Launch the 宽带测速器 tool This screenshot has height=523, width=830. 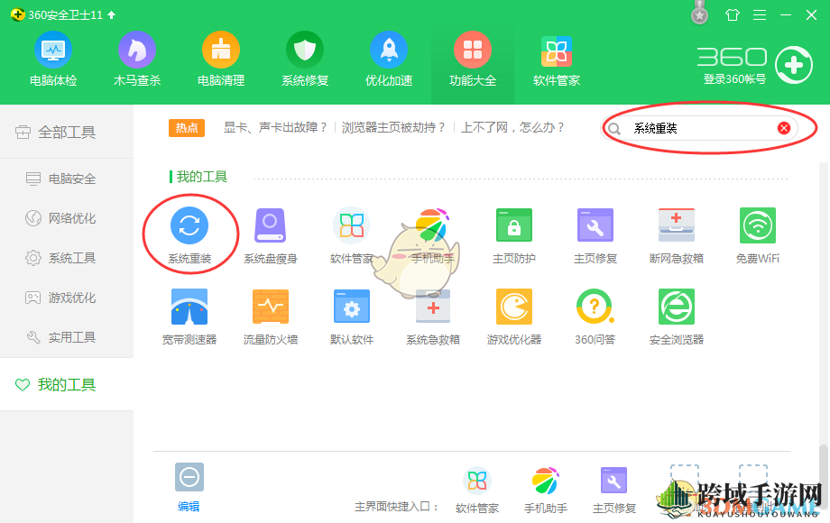click(x=189, y=317)
